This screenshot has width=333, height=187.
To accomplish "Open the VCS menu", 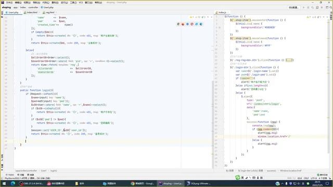I will (81, 3).
